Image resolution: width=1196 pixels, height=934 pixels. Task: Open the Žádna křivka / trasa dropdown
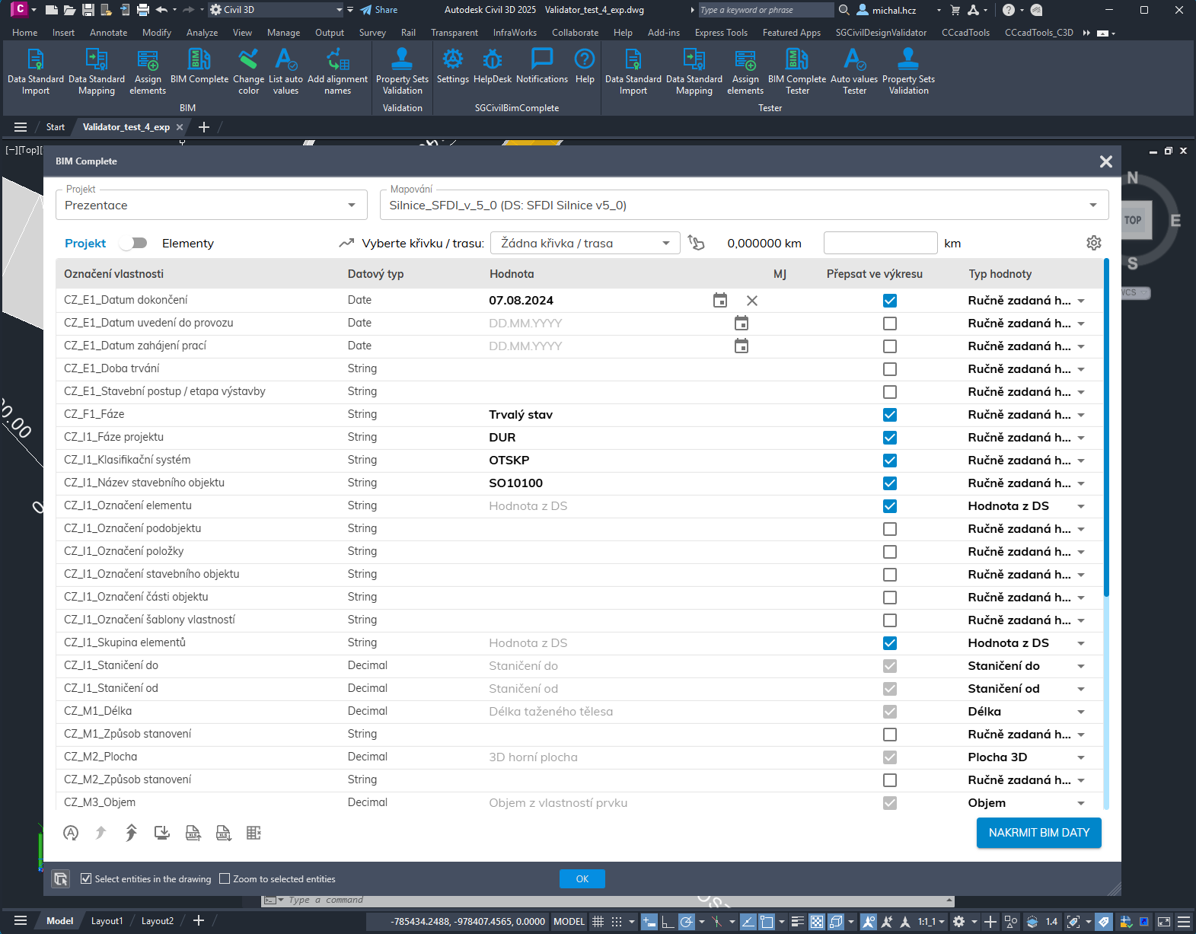(x=585, y=244)
